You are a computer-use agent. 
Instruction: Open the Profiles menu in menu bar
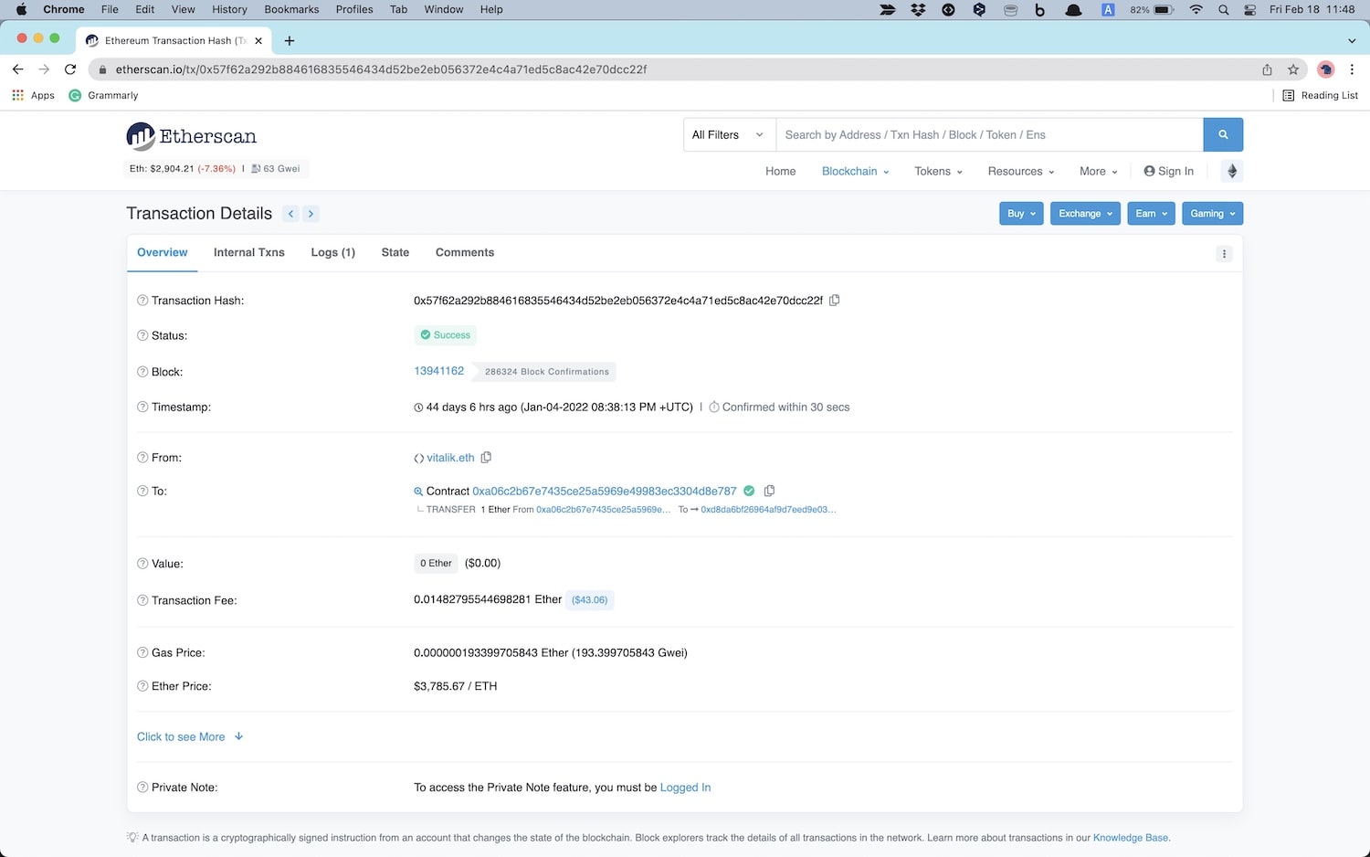[x=354, y=9]
